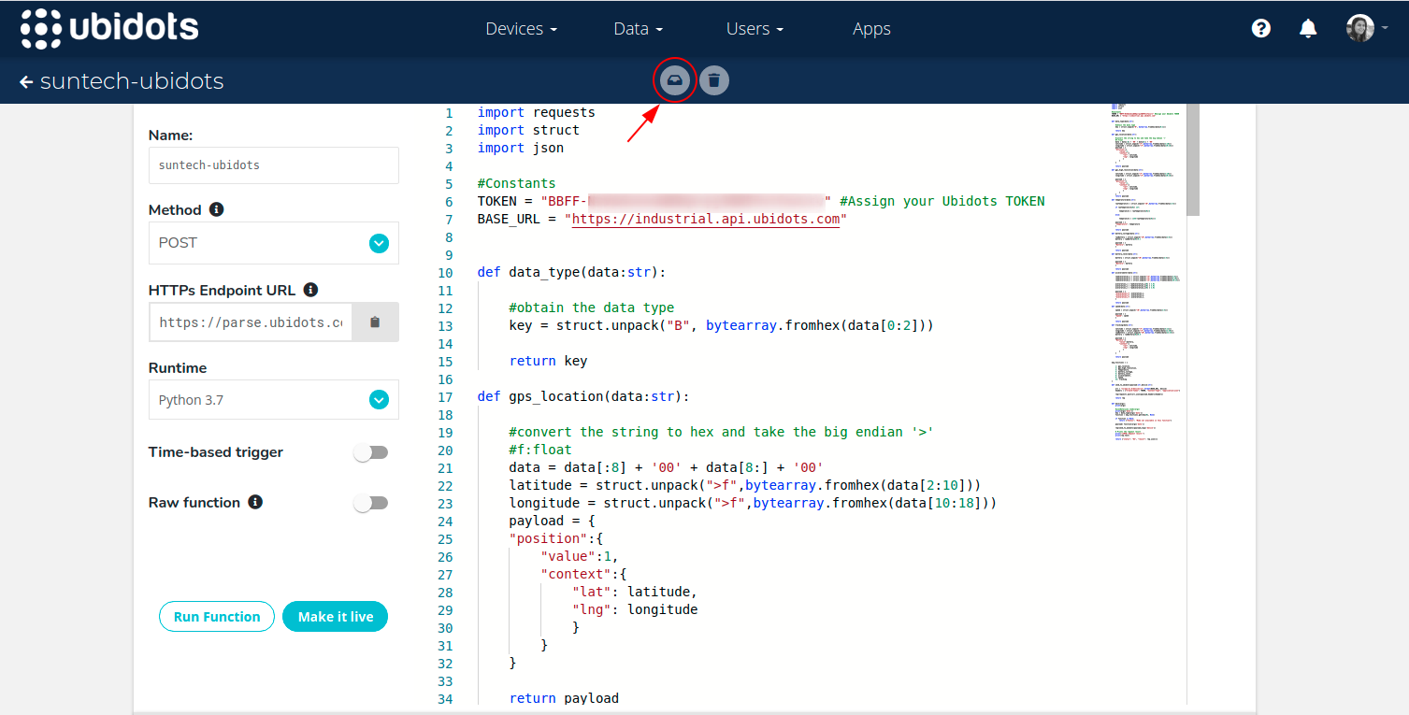This screenshot has width=1409, height=715.
Task: Open Apps page
Action: [x=871, y=29]
